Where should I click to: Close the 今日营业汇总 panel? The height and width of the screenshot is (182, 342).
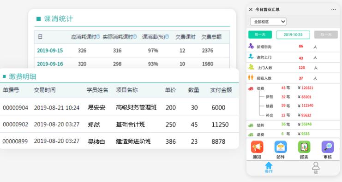251,9
